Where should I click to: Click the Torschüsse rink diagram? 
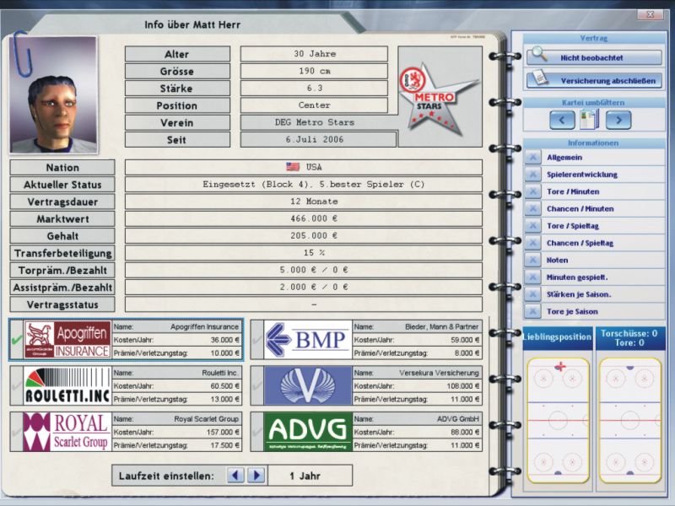[x=629, y=420]
